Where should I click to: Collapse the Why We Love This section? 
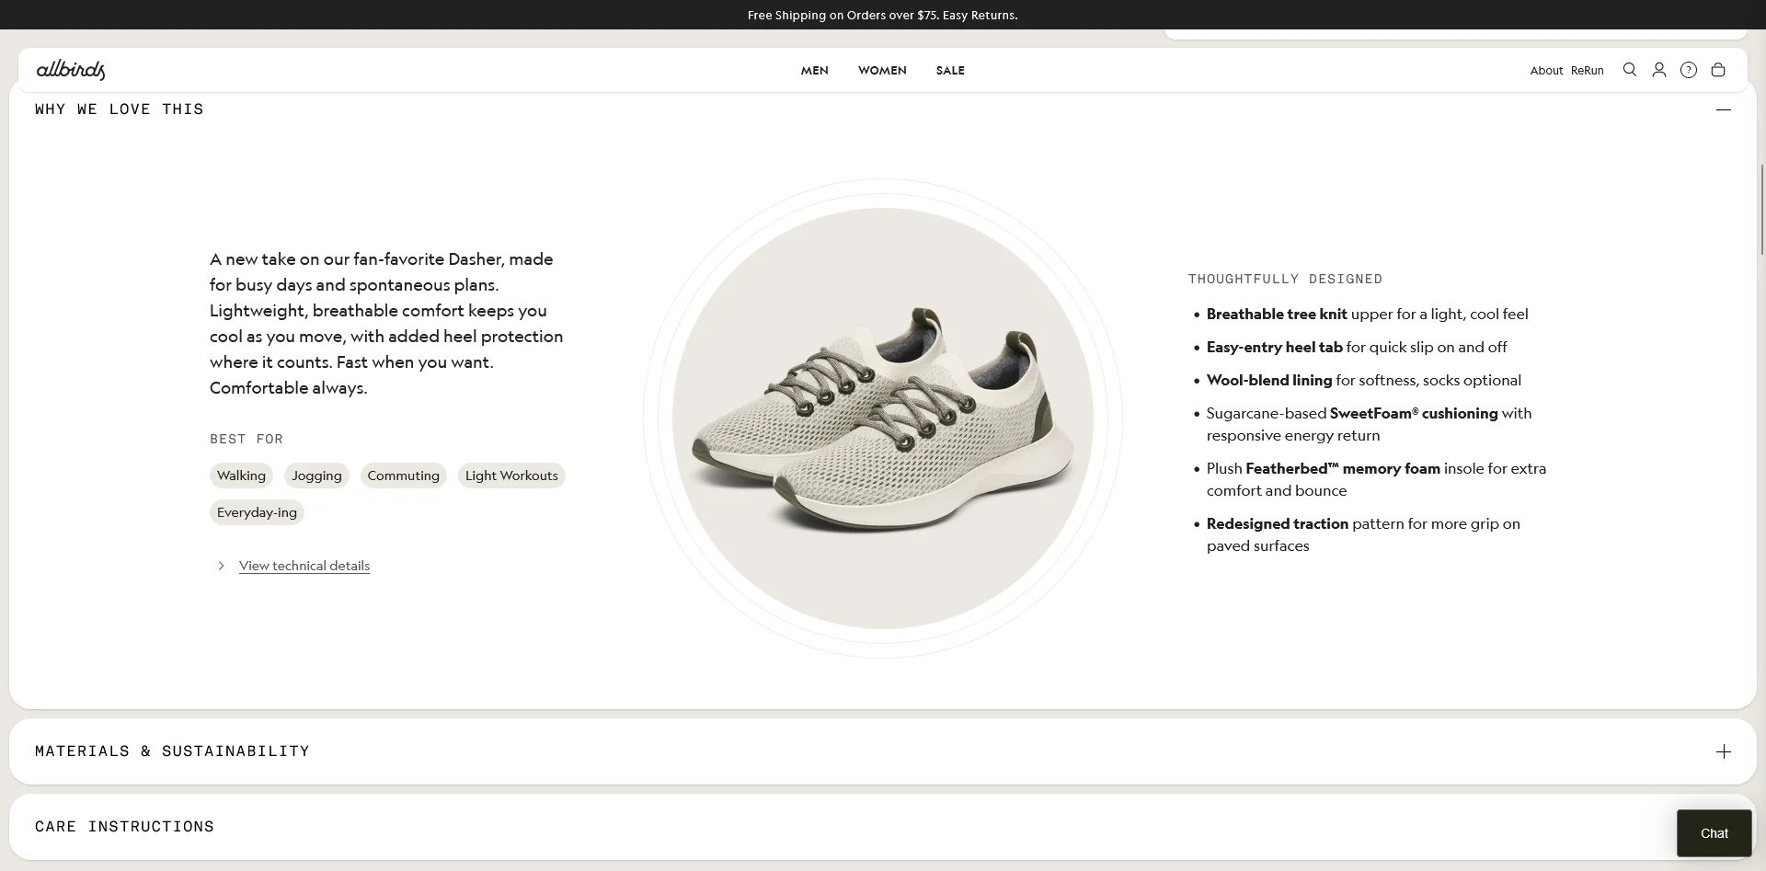(1724, 109)
